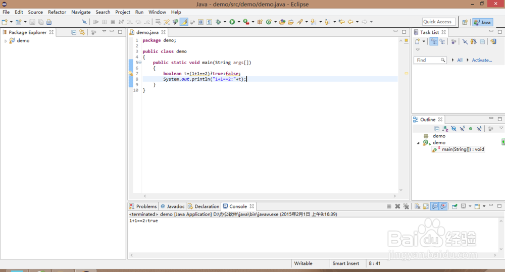
Task: Run the program with green Run button
Action: tap(232, 22)
